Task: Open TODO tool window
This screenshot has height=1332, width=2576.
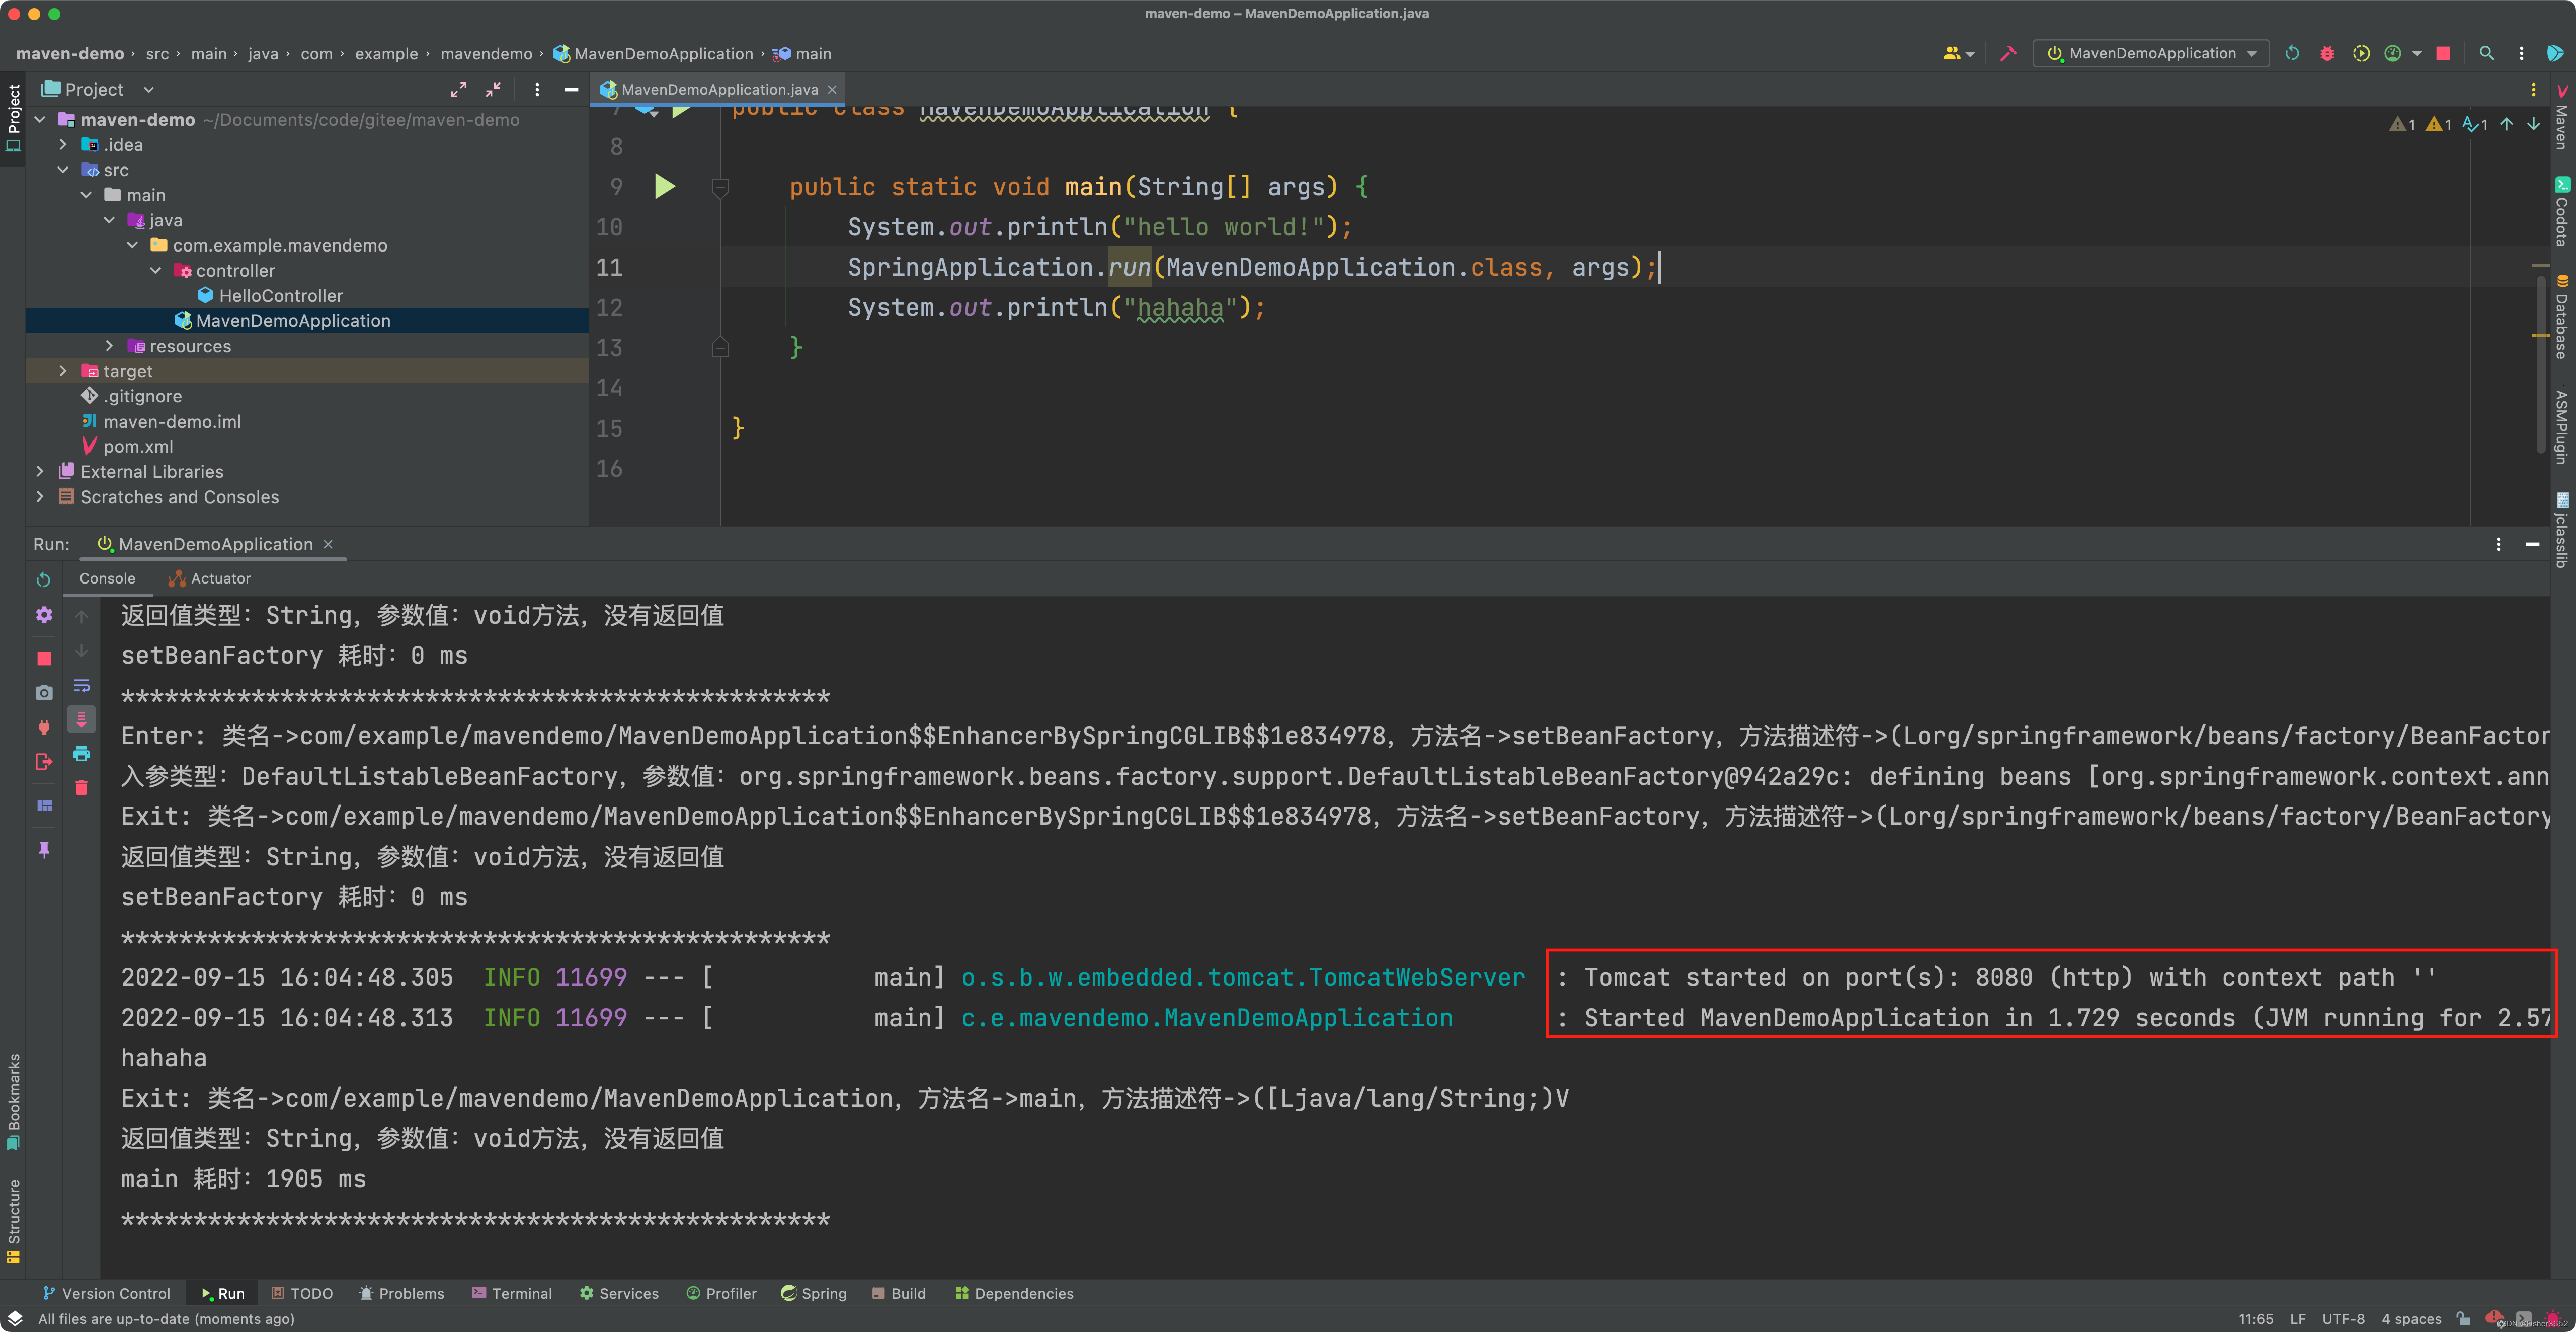Action: coord(302,1294)
